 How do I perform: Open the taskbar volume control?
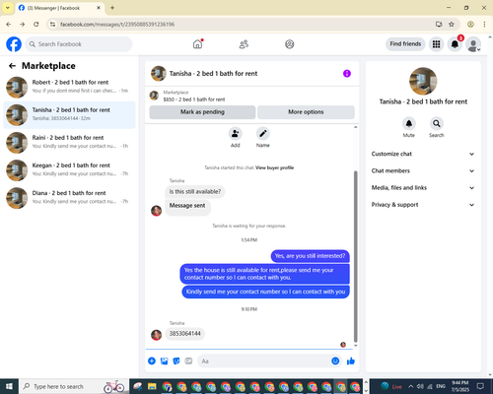click(x=420, y=386)
